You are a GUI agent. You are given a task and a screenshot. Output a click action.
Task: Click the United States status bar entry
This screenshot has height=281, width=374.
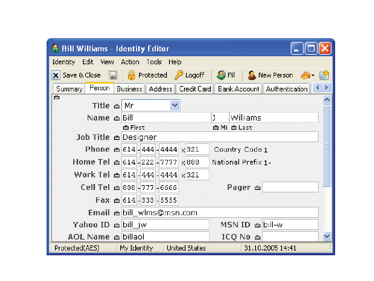click(x=186, y=248)
